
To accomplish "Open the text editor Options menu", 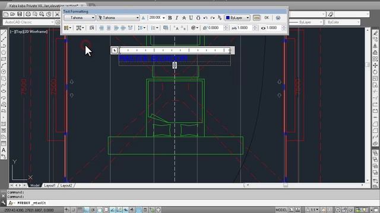I will point(278,18).
